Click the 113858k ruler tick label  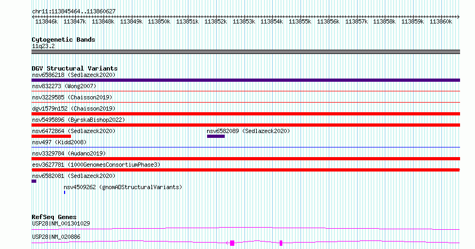(x=384, y=22)
